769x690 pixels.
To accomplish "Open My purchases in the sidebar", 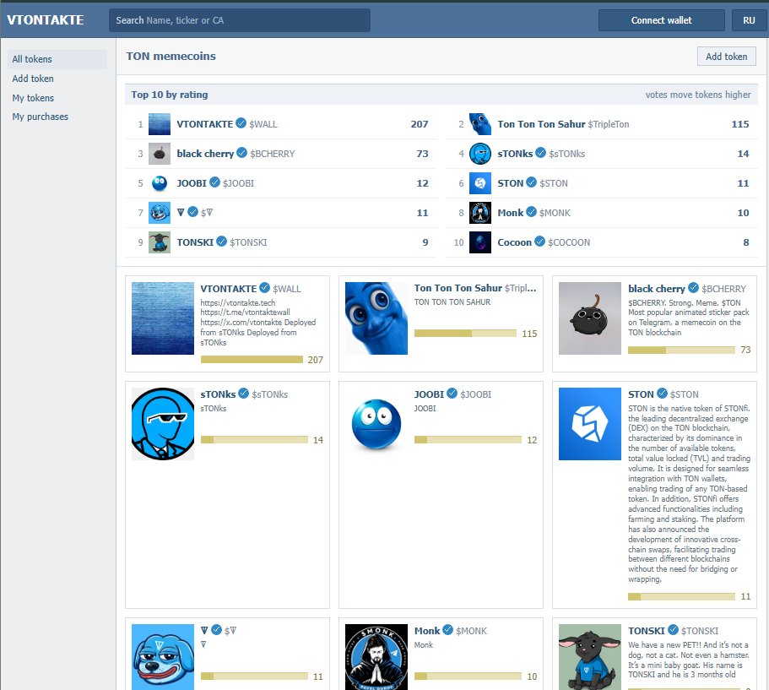I will [x=41, y=117].
